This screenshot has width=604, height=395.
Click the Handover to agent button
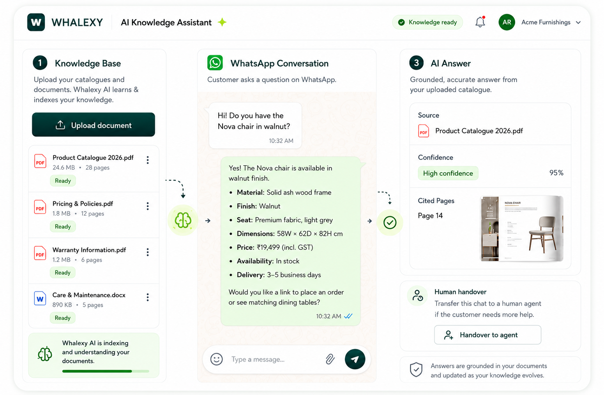pyautogui.click(x=487, y=335)
